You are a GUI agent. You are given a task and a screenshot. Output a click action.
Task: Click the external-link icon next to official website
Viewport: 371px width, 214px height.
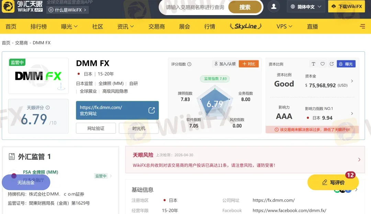(x=151, y=110)
